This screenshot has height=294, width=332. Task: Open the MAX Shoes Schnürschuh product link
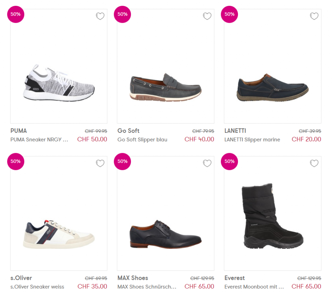tap(147, 287)
